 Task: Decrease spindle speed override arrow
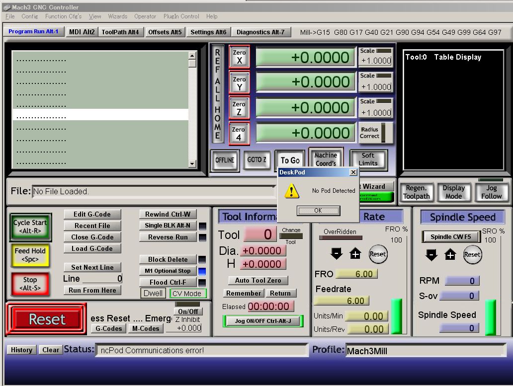(431, 255)
